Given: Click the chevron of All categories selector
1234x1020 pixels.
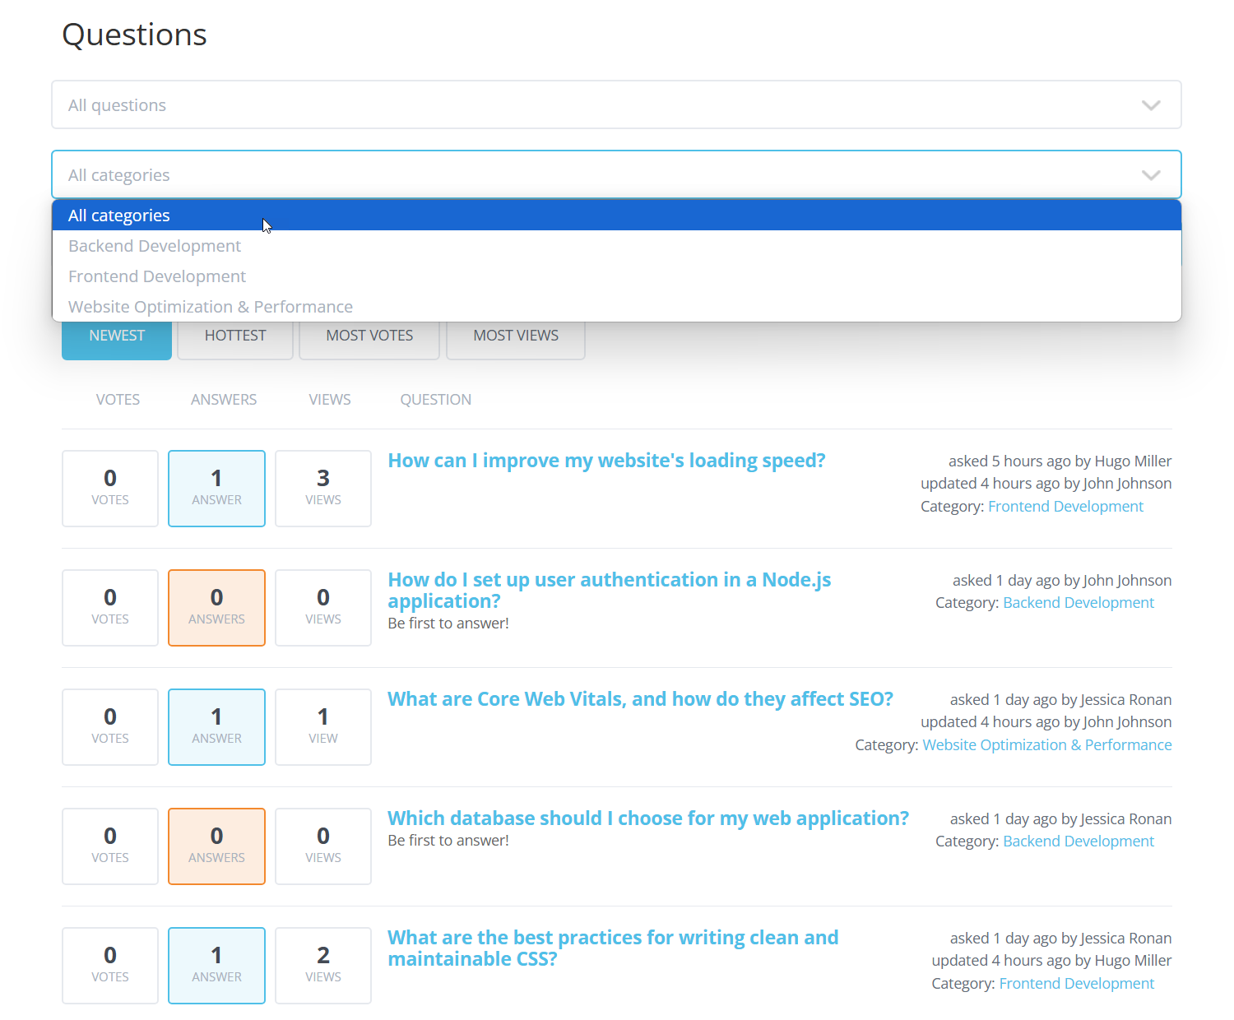Looking at the screenshot, I should click(x=1151, y=175).
